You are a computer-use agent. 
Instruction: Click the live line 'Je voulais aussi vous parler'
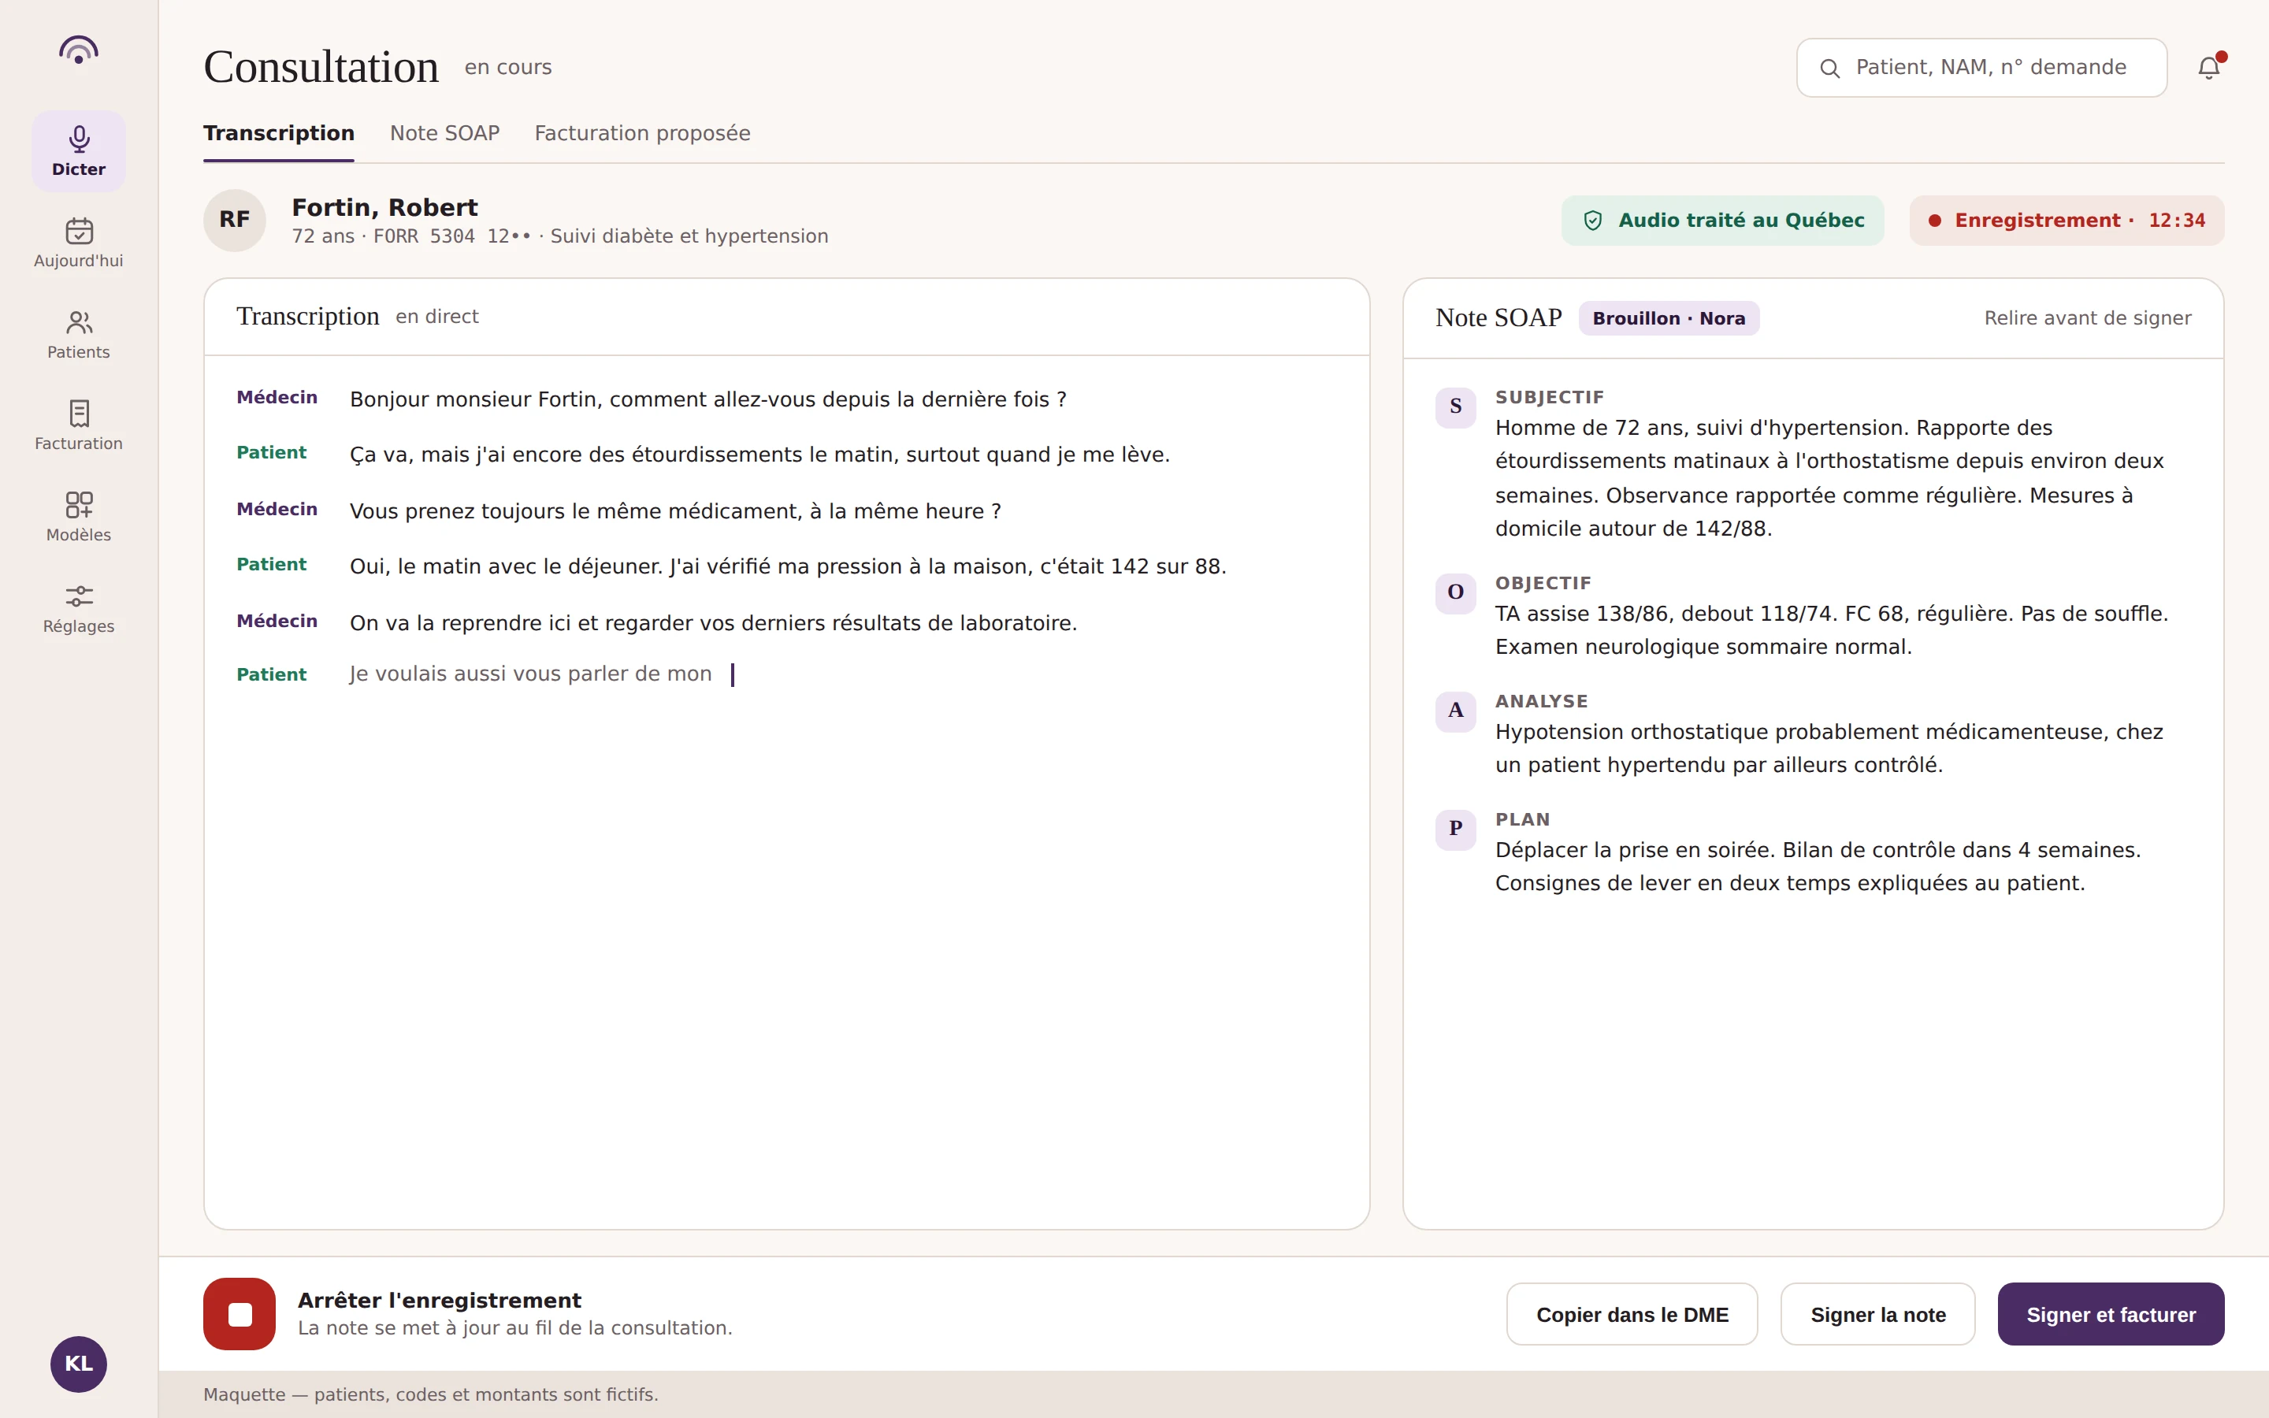(531, 674)
